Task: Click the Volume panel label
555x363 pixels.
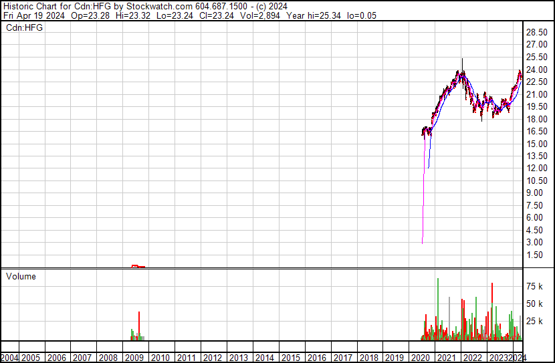Action: point(21,276)
